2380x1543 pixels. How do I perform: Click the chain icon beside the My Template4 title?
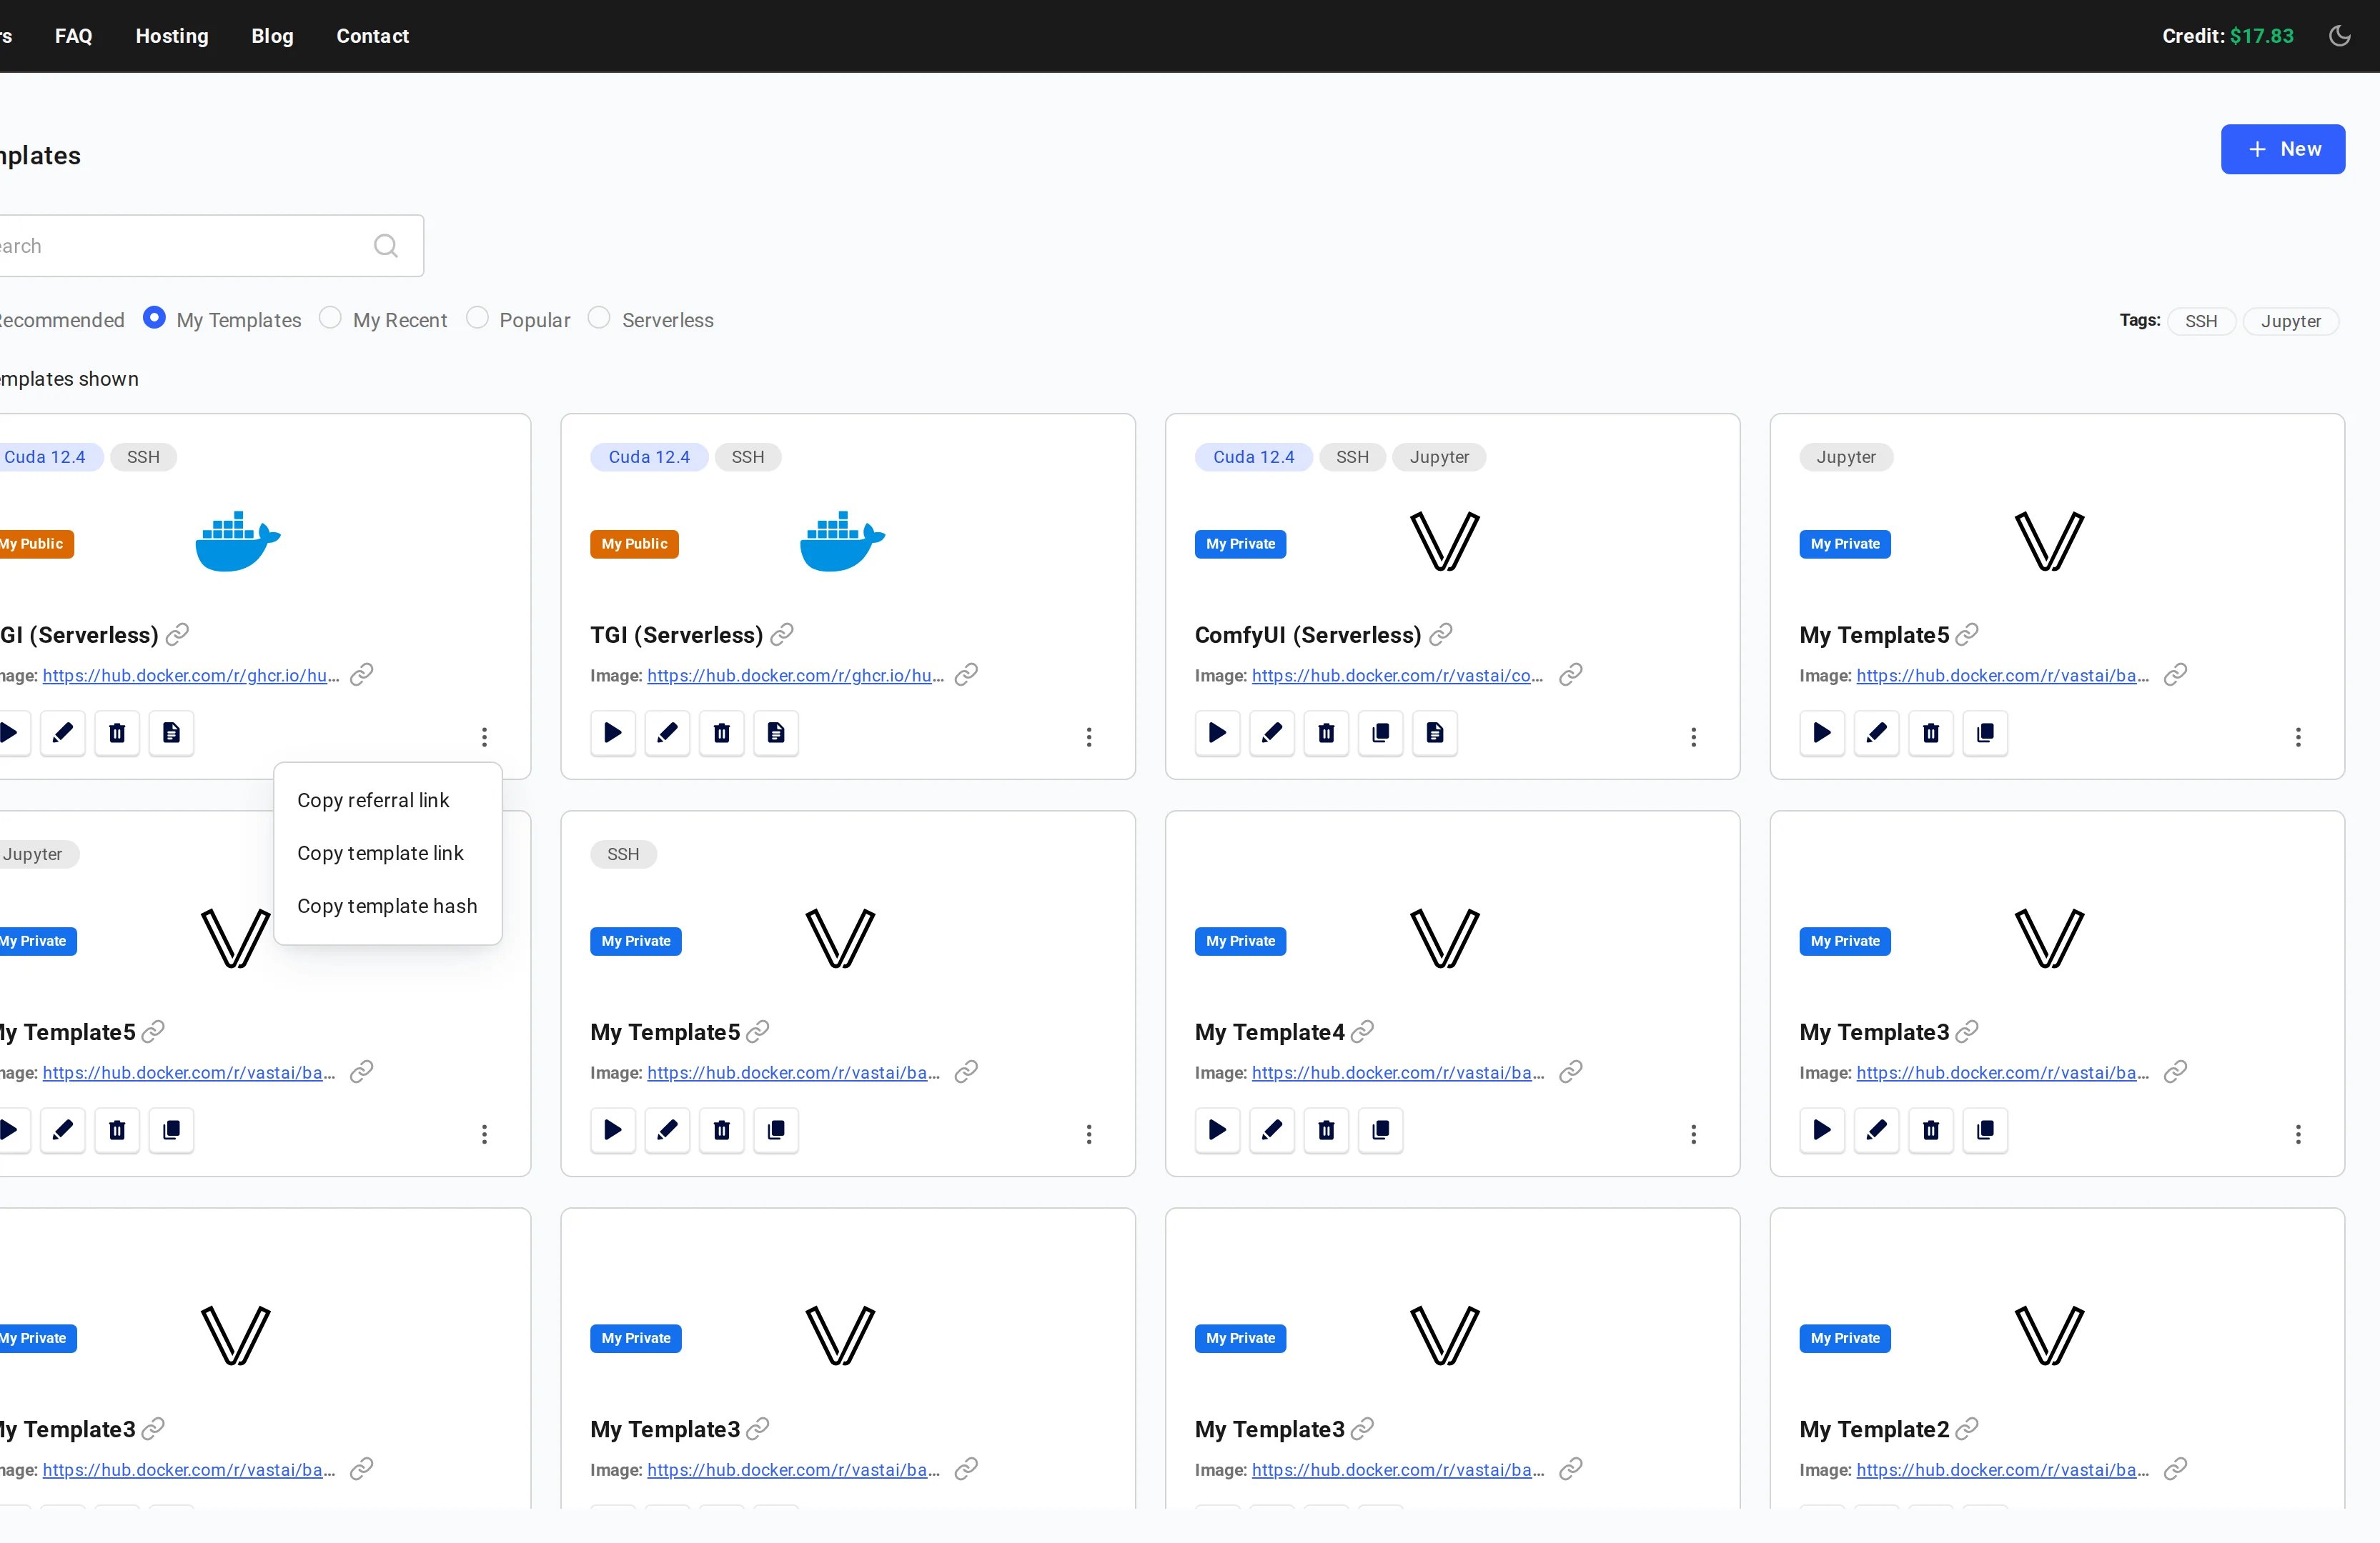1363,1032
